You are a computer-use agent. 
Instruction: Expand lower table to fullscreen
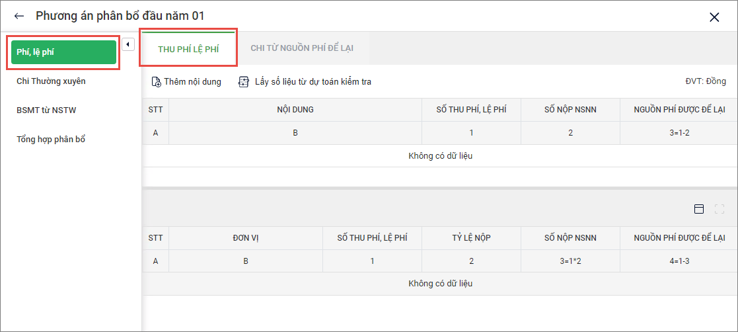[720, 209]
